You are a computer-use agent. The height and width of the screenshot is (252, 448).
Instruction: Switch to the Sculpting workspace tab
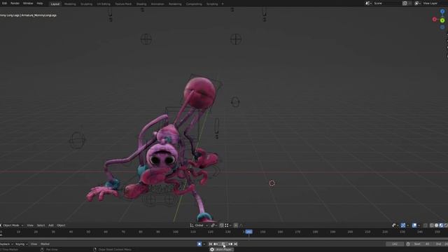click(86, 4)
